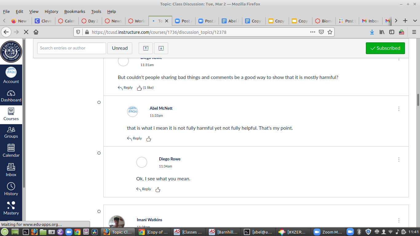
Task: Open the Tools menu
Action: tap(96, 11)
